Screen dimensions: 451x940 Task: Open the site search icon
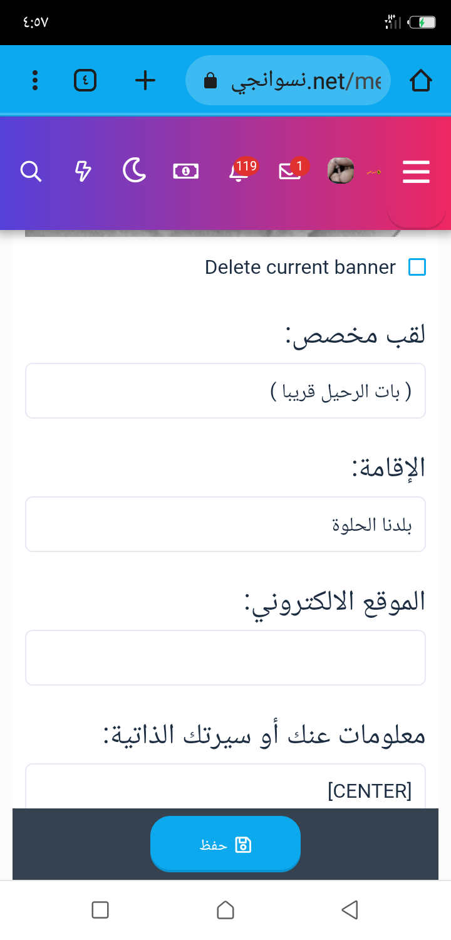click(x=31, y=170)
